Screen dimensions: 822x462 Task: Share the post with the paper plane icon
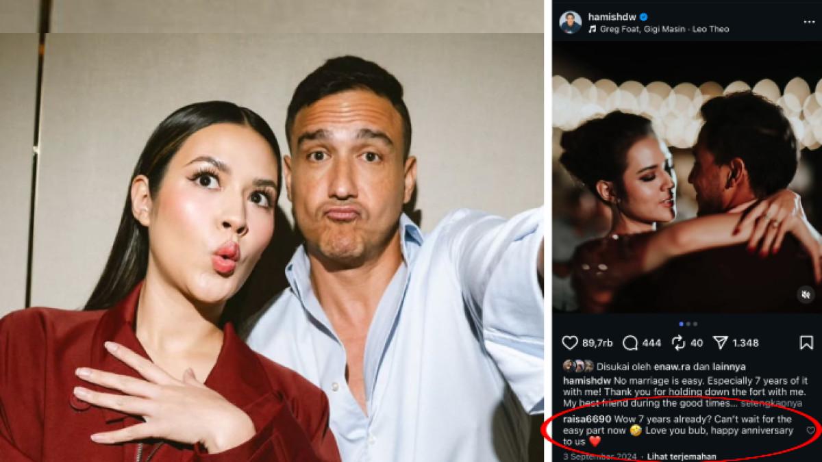point(720,342)
